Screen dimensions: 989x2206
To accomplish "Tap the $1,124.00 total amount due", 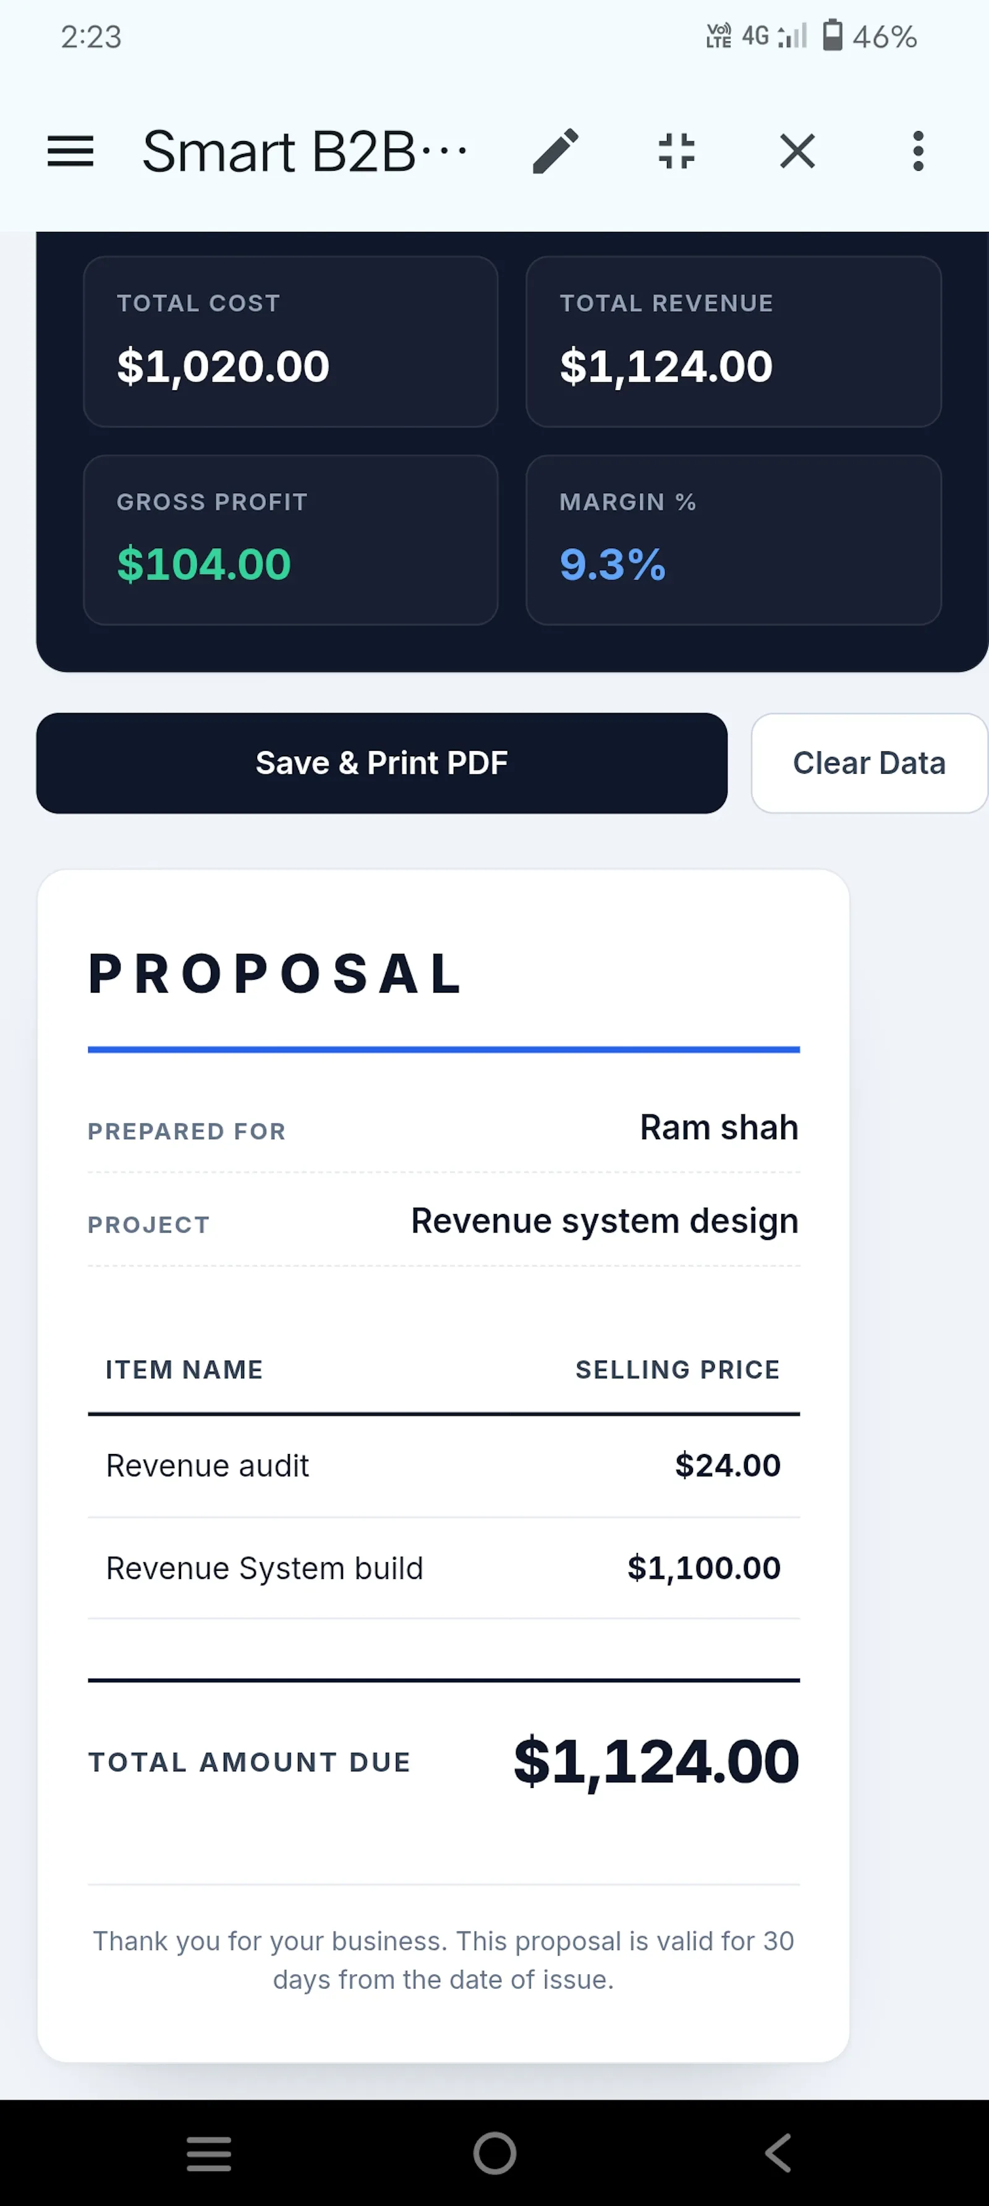I will 656,1761.
